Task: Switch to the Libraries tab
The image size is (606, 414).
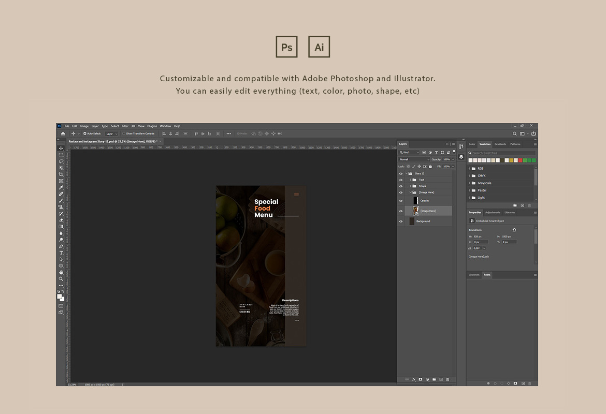Action: pos(510,212)
